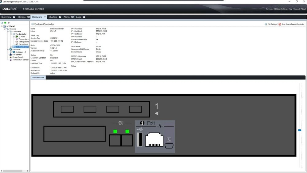This screenshot has height=173, width=307.
Task: Click the Temperature Sensor thermometer icon
Action: click(10, 60)
